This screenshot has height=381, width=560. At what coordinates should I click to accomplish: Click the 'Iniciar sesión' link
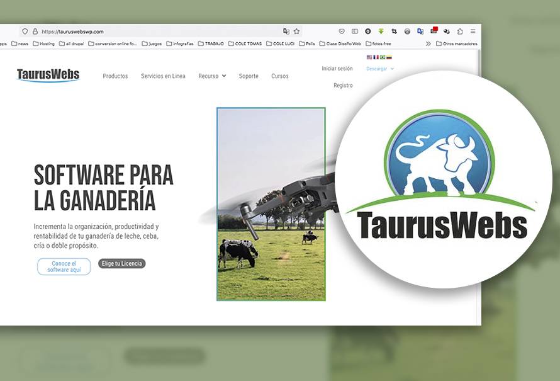[x=337, y=68]
